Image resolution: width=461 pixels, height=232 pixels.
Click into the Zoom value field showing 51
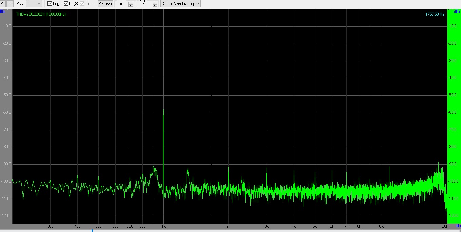click(122, 5)
